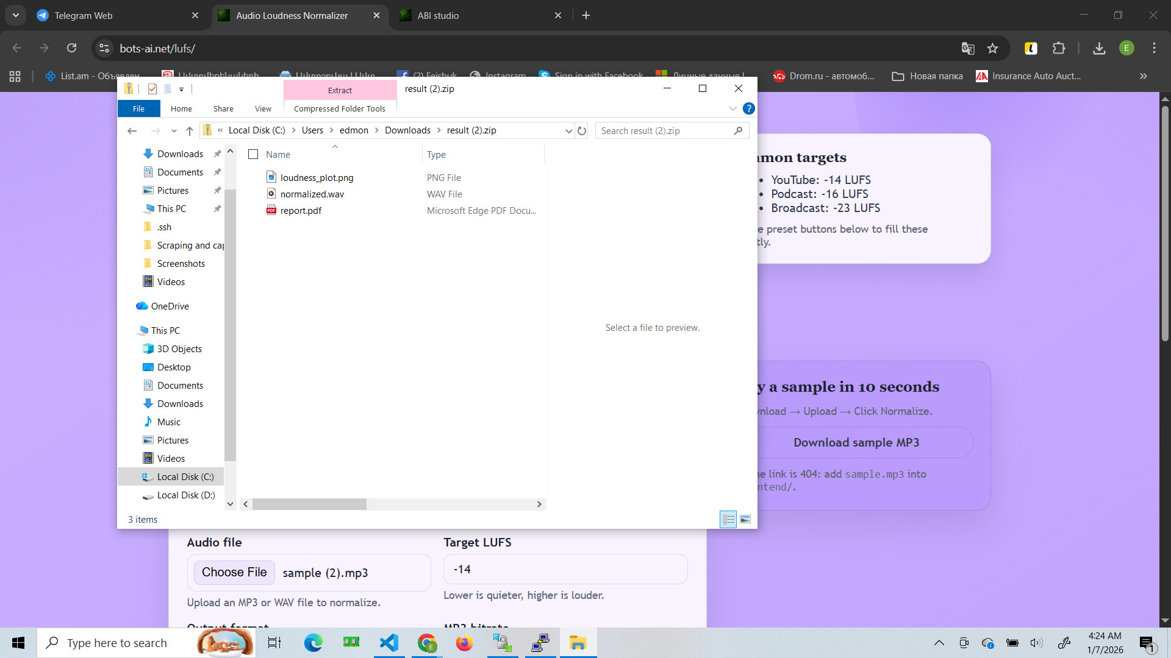Open the Customize Quick Access Toolbar menu
Image resolution: width=1171 pixels, height=658 pixels.
181,90
